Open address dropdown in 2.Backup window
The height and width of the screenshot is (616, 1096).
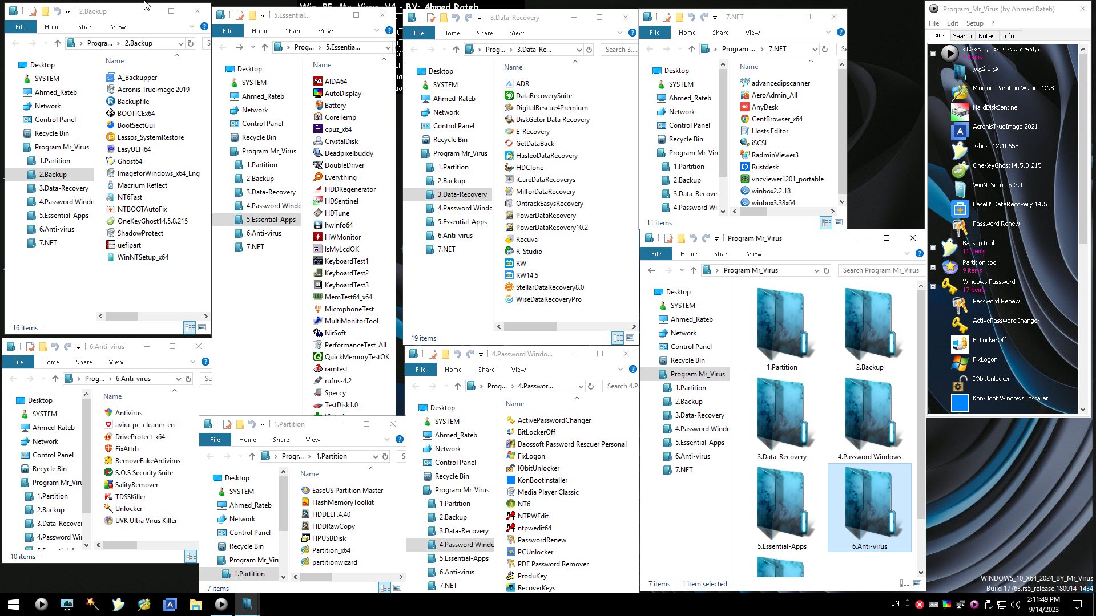(x=180, y=43)
